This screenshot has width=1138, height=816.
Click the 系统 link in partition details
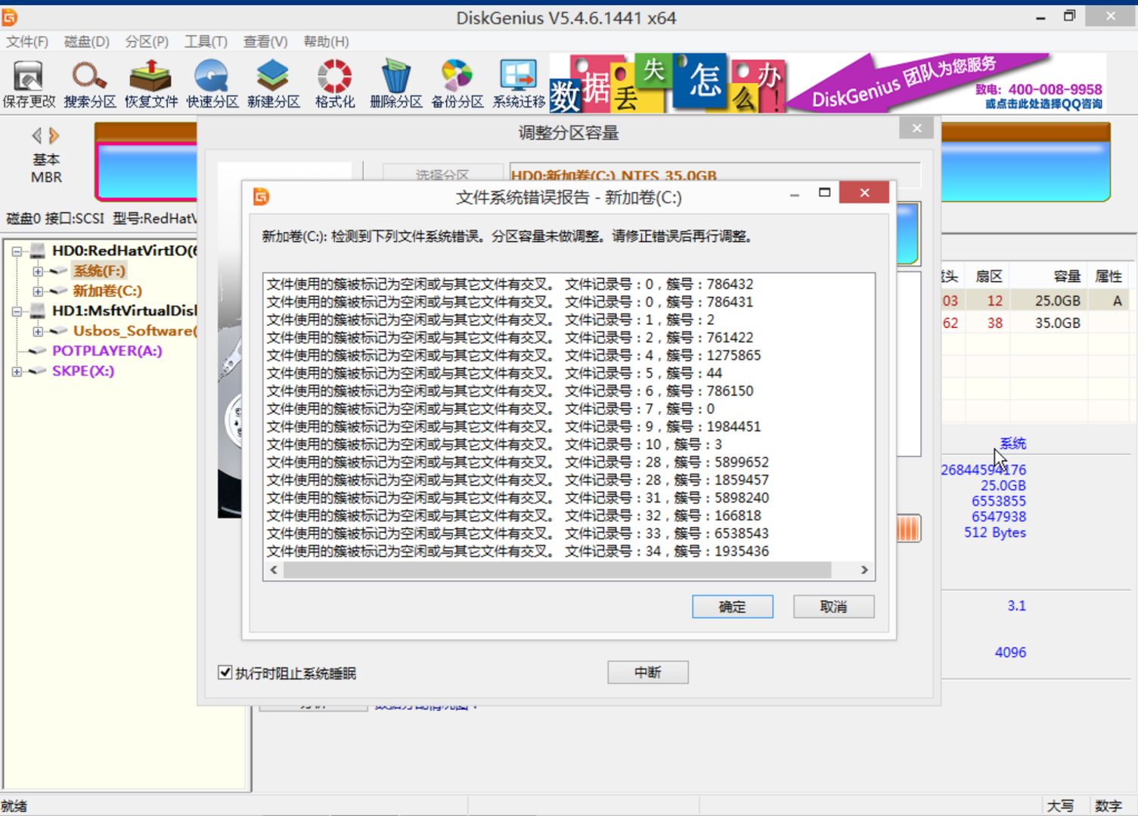pyautogui.click(x=1013, y=444)
